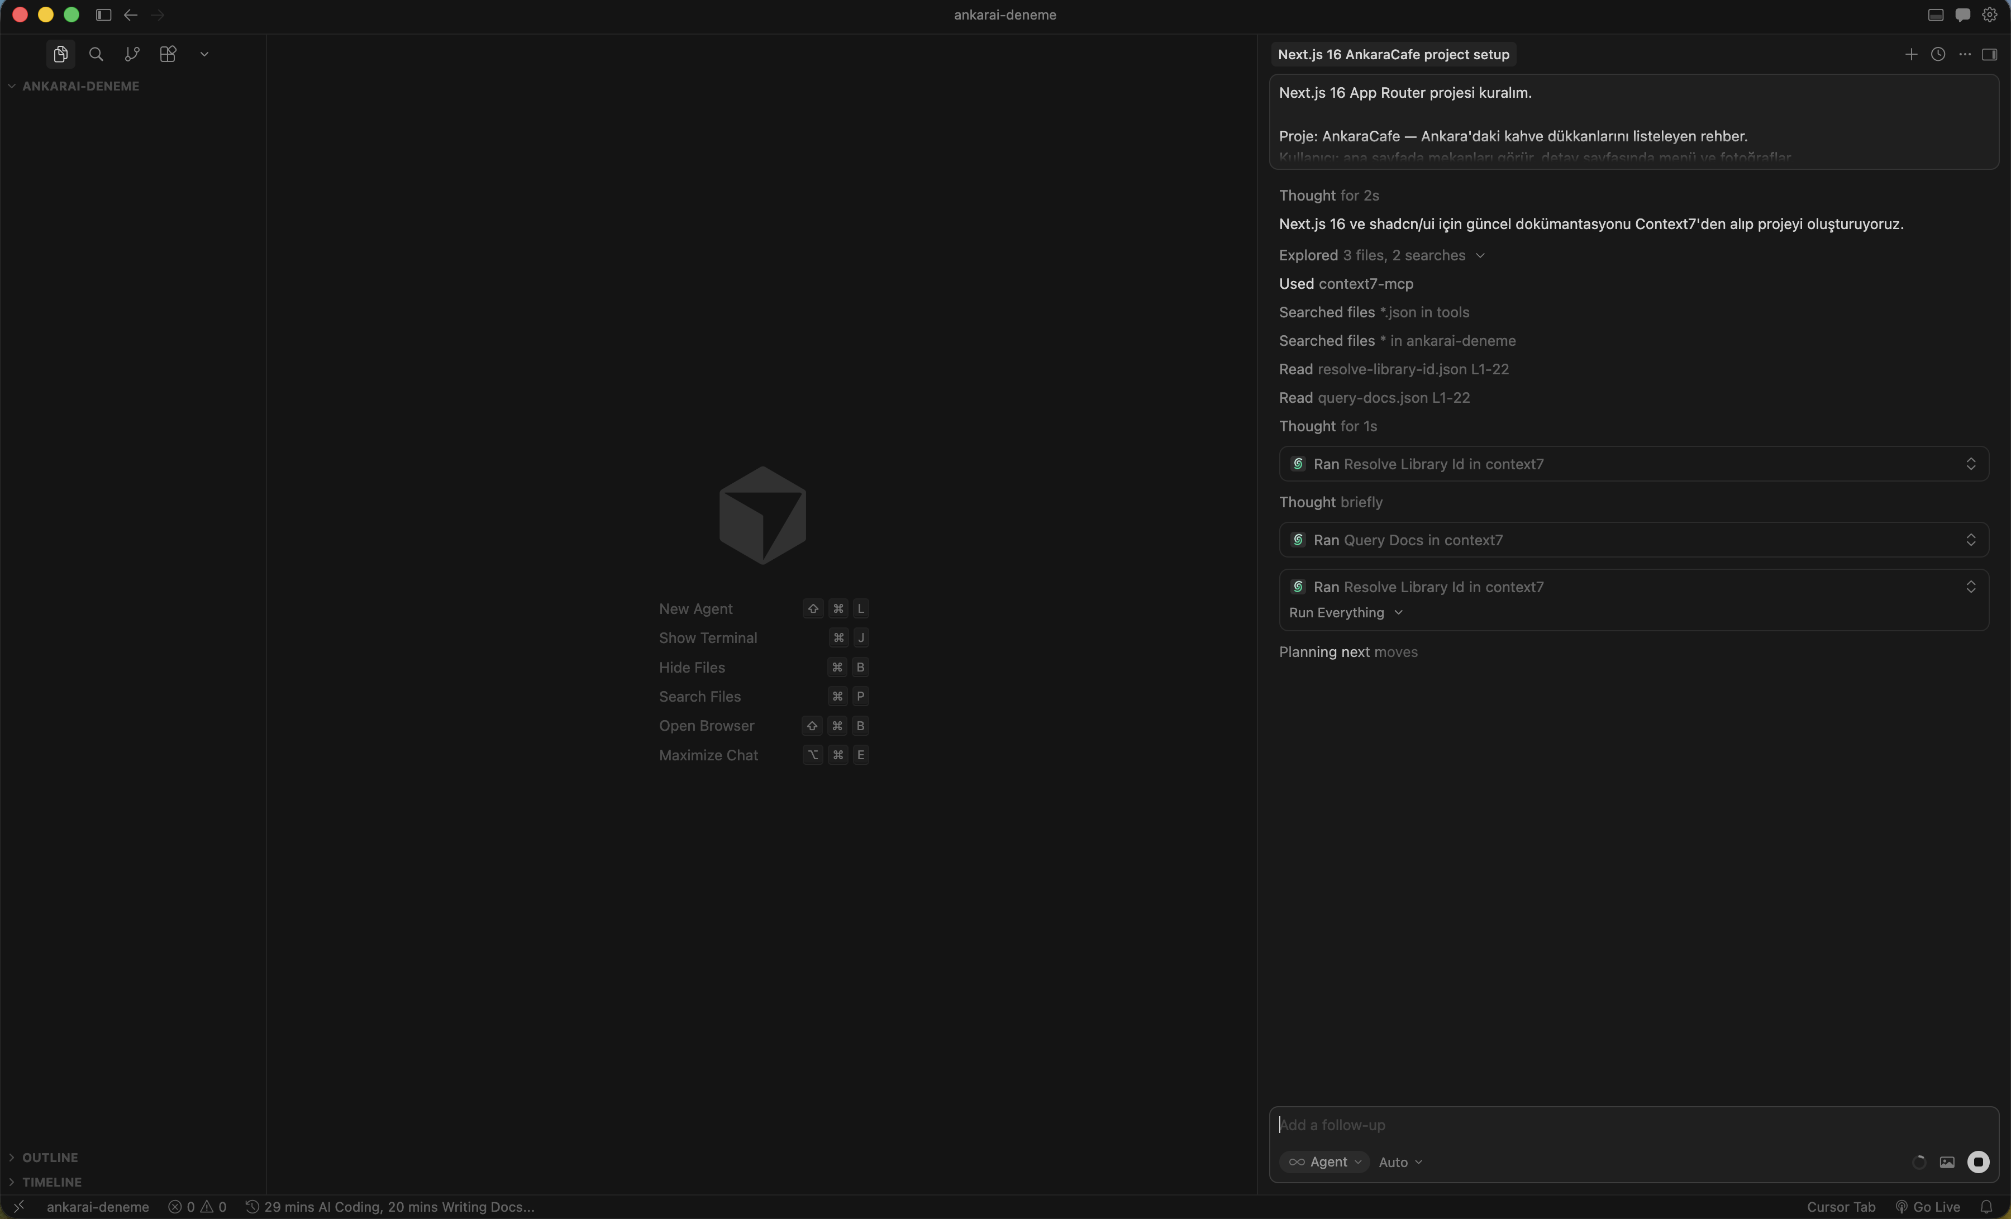Click the Go Live status button
The width and height of the screenshot is (2011, 1219).
pos(1927,1207)
